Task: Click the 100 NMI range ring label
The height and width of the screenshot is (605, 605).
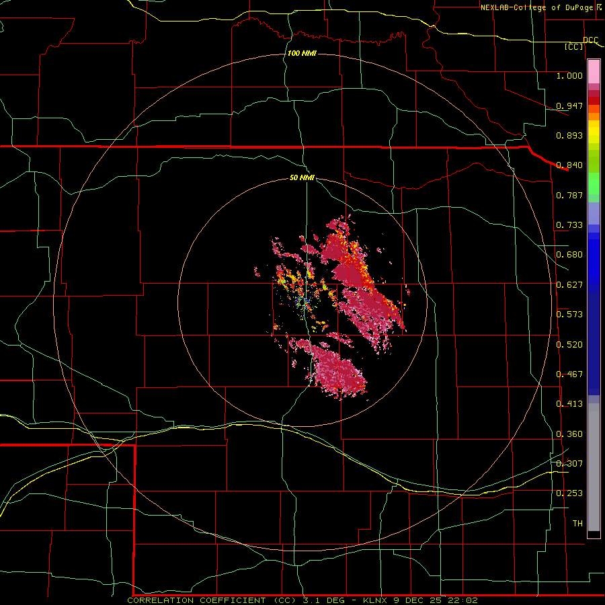Action: click(x=302, y=53)
